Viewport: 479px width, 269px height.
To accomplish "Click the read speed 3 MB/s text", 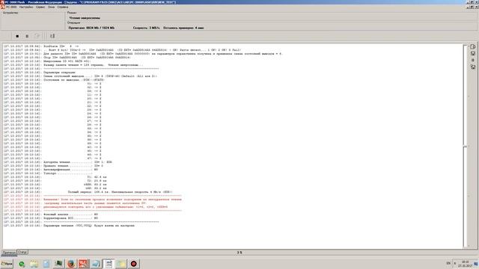I will pyautogui.click(x=147, y=28).
